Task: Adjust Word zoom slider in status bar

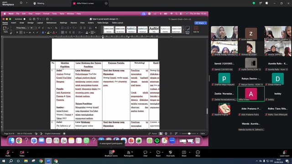Action: (189, 133)
